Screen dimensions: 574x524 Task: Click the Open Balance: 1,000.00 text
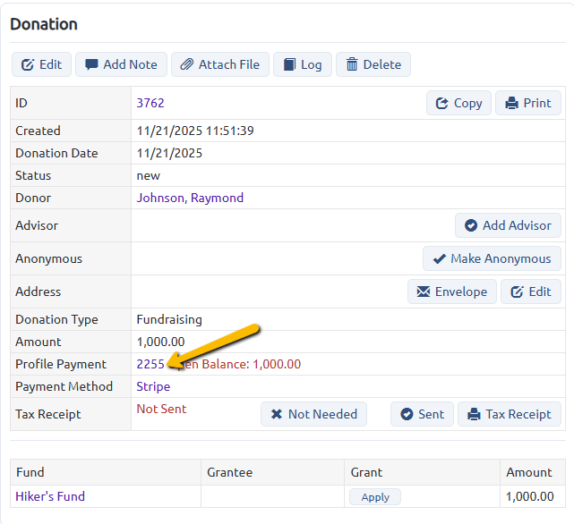(235, 364)
